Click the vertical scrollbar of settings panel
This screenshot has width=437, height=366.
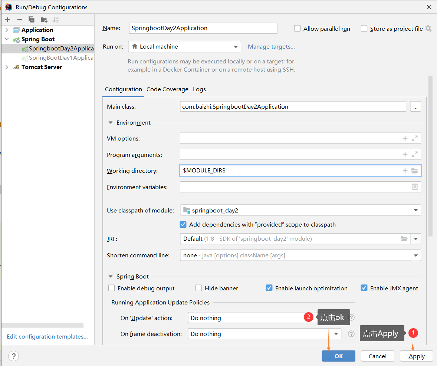[431, 156]
